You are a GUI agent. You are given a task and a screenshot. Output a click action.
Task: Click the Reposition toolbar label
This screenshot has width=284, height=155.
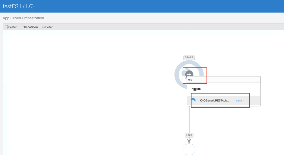pos(31,27)
